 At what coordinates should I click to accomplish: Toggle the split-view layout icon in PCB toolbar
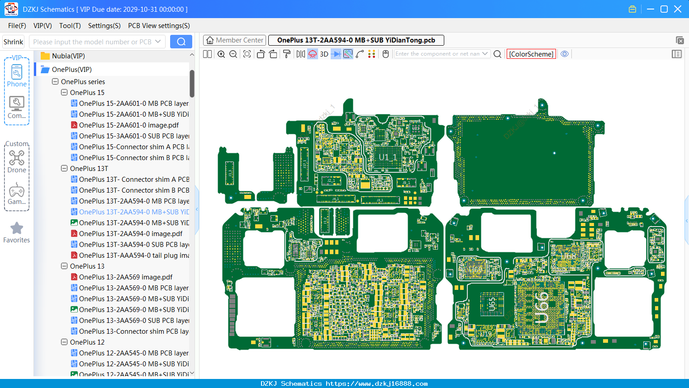coord(208,54)
